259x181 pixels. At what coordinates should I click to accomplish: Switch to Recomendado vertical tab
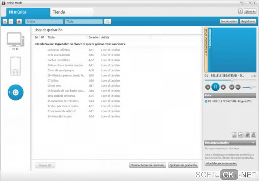click(x=210, y=39)
